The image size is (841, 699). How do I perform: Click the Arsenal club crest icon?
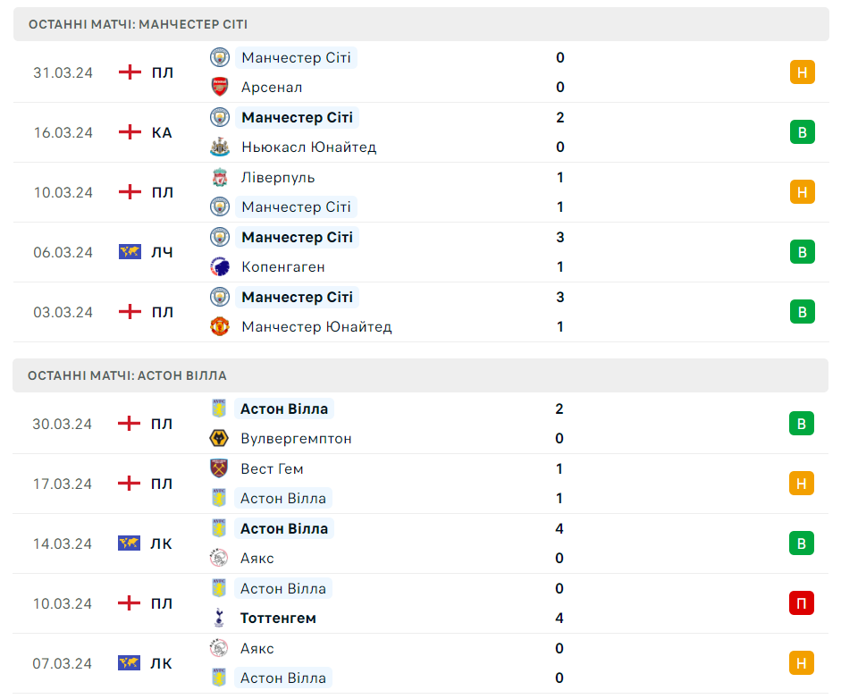220,87
